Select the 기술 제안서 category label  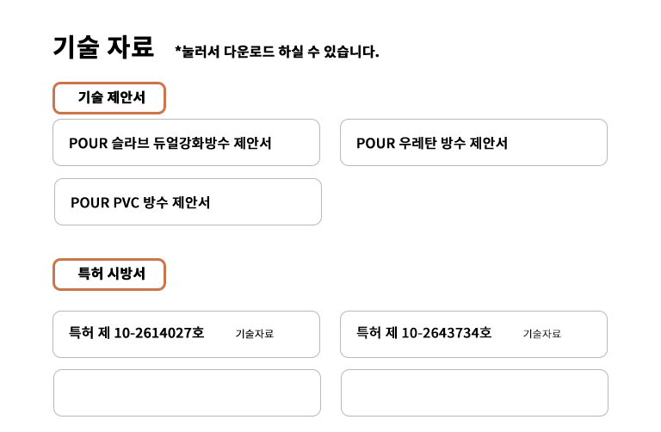click(x=109, y=98)
